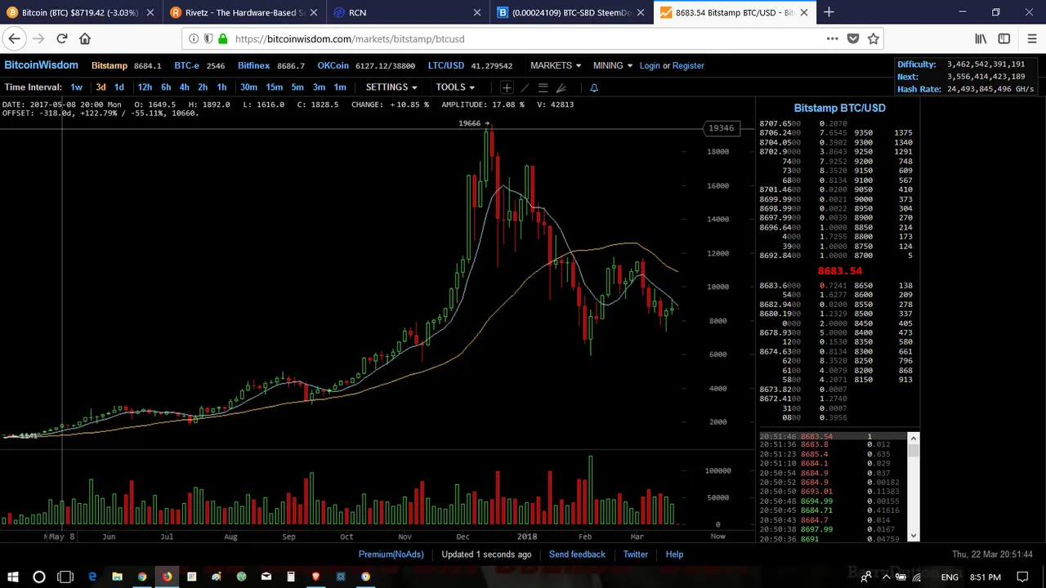Viewport: 1046px width, 588px height.
Task: Set time interval to 12h
Action: coord(145,87)
